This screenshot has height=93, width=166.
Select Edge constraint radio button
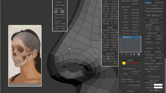pos(154,27)
